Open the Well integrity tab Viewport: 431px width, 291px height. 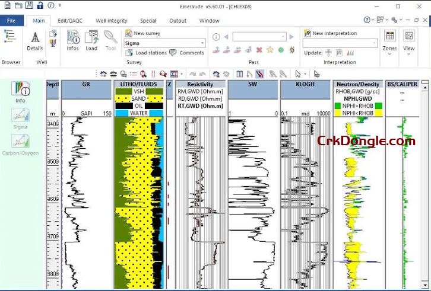111,21
